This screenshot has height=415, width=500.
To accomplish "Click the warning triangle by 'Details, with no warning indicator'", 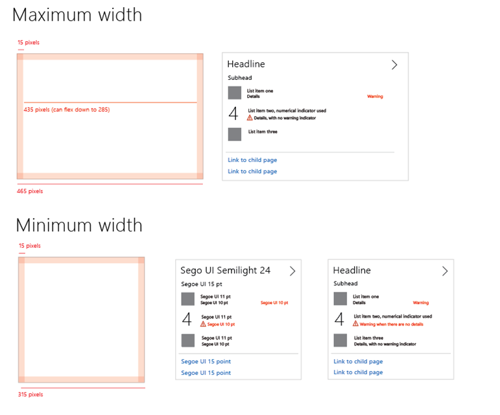I will (x=250, y=118).
